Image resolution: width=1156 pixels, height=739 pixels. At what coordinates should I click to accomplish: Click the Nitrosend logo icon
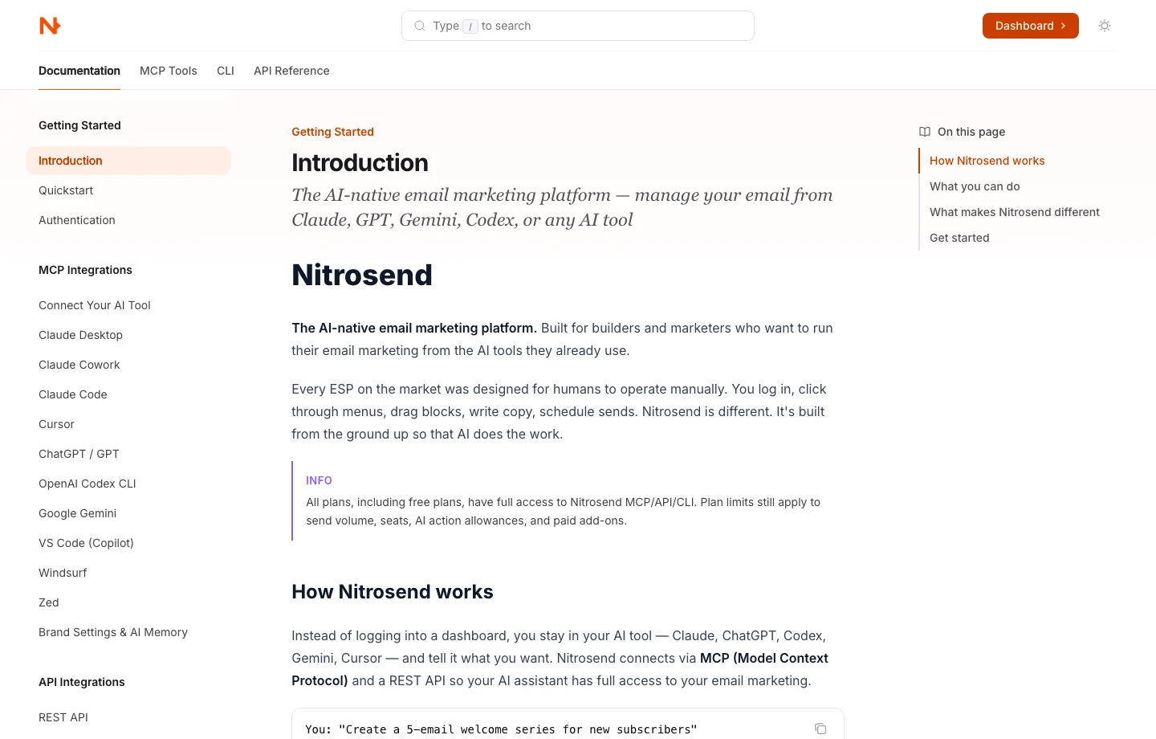pos(50,26)
